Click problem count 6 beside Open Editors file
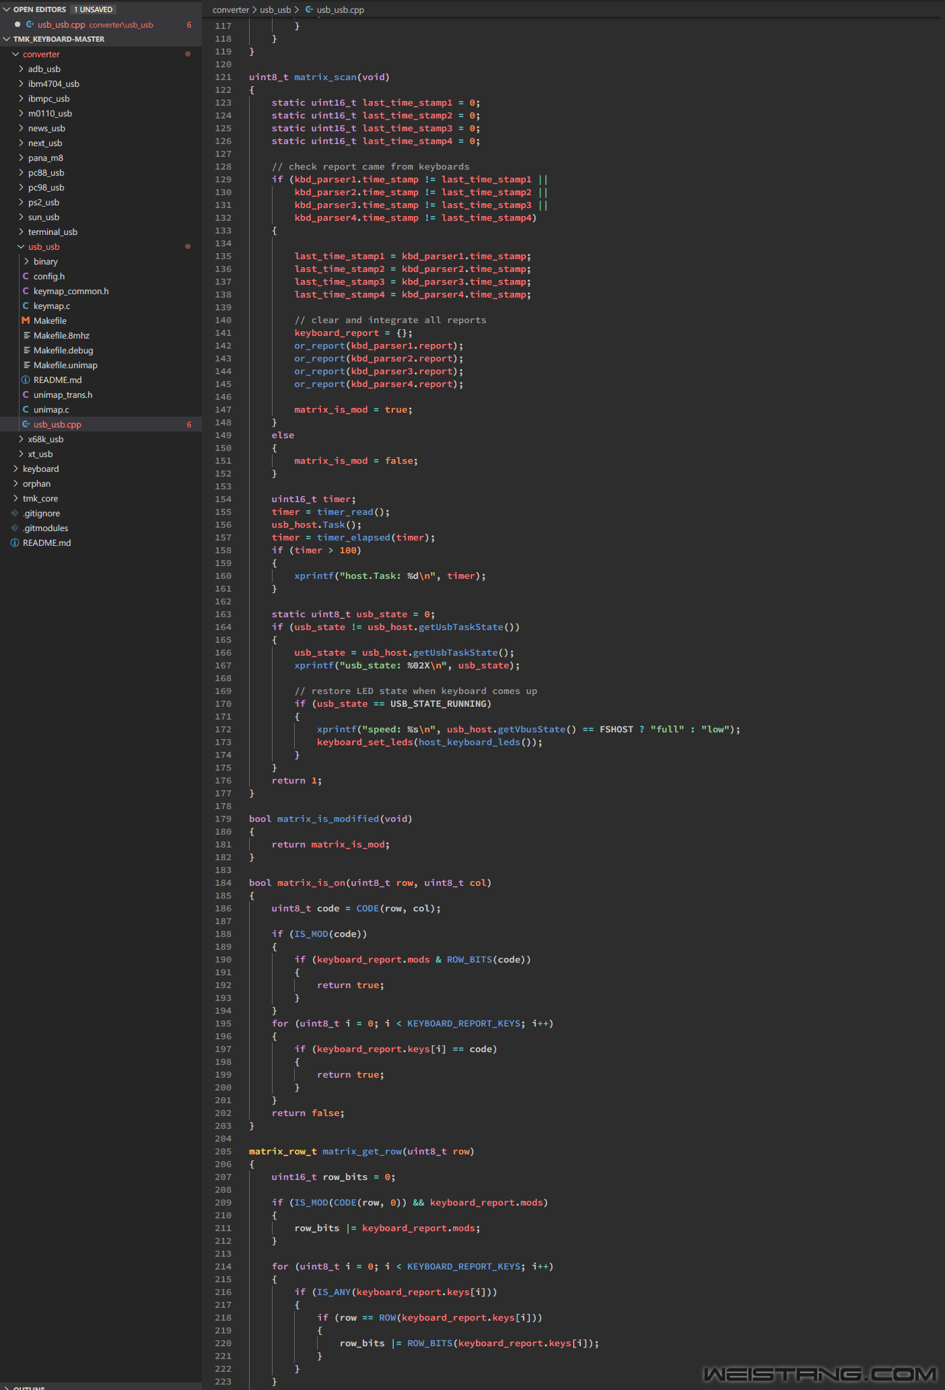This screenshot has width=945, height=1390. tap(189, 24)
